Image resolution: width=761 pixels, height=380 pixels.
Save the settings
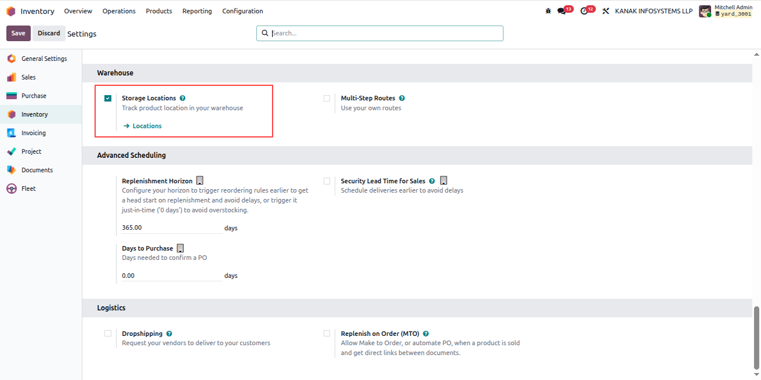(19, 33)
